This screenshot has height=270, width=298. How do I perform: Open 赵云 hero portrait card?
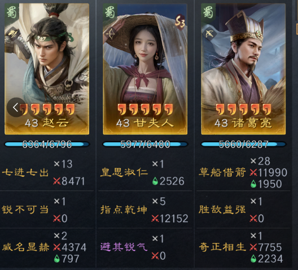coord(47,69)
